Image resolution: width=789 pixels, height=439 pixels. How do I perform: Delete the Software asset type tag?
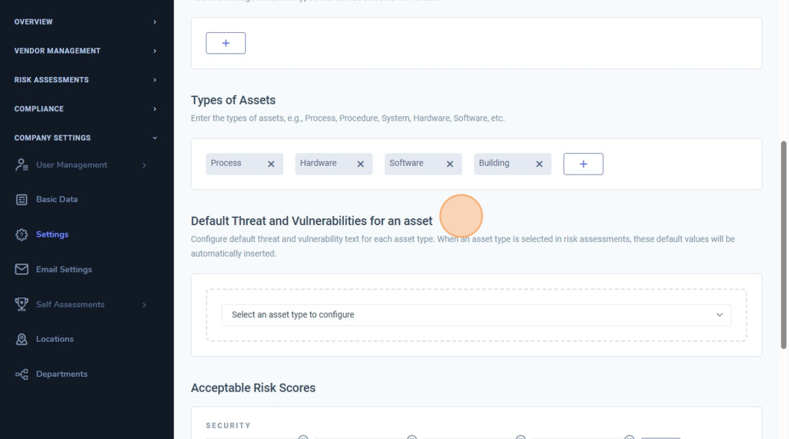point(450,164)
